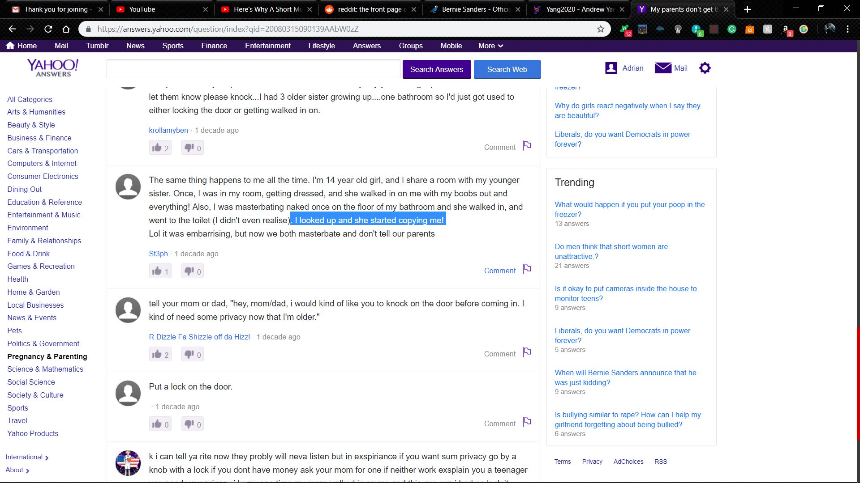
Task: Expand the More menu in Yahoo navbar
Action: click(x=490, y=46)
